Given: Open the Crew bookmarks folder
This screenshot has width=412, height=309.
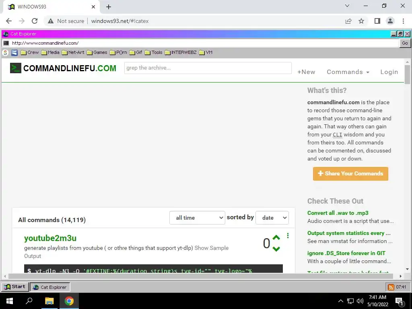Looking at the screenshot, I should click(x=30, y=53).
